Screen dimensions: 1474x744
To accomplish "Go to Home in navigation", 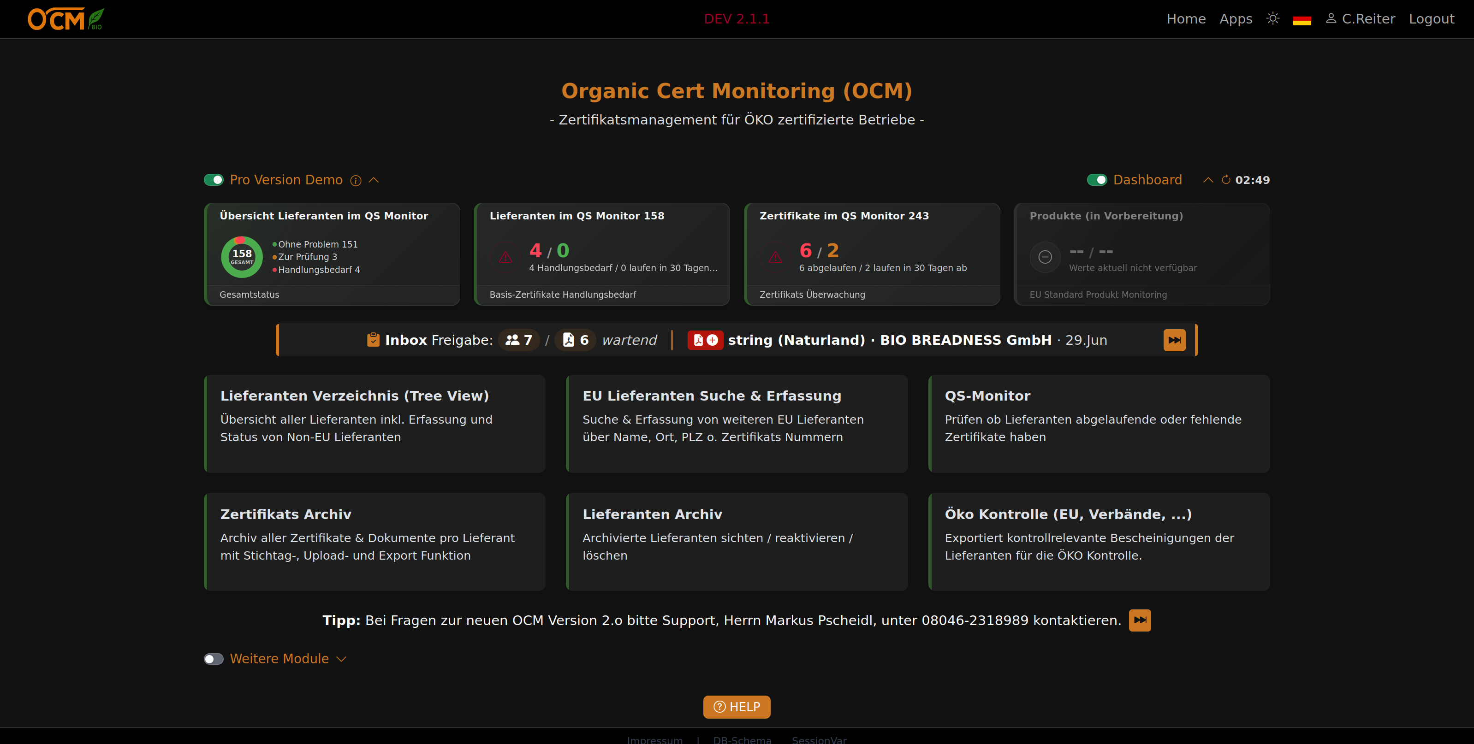I will [1186, 19].
